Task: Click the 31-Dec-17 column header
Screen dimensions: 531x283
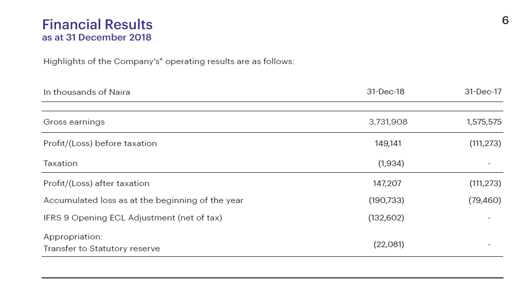Action: (483, 92)
